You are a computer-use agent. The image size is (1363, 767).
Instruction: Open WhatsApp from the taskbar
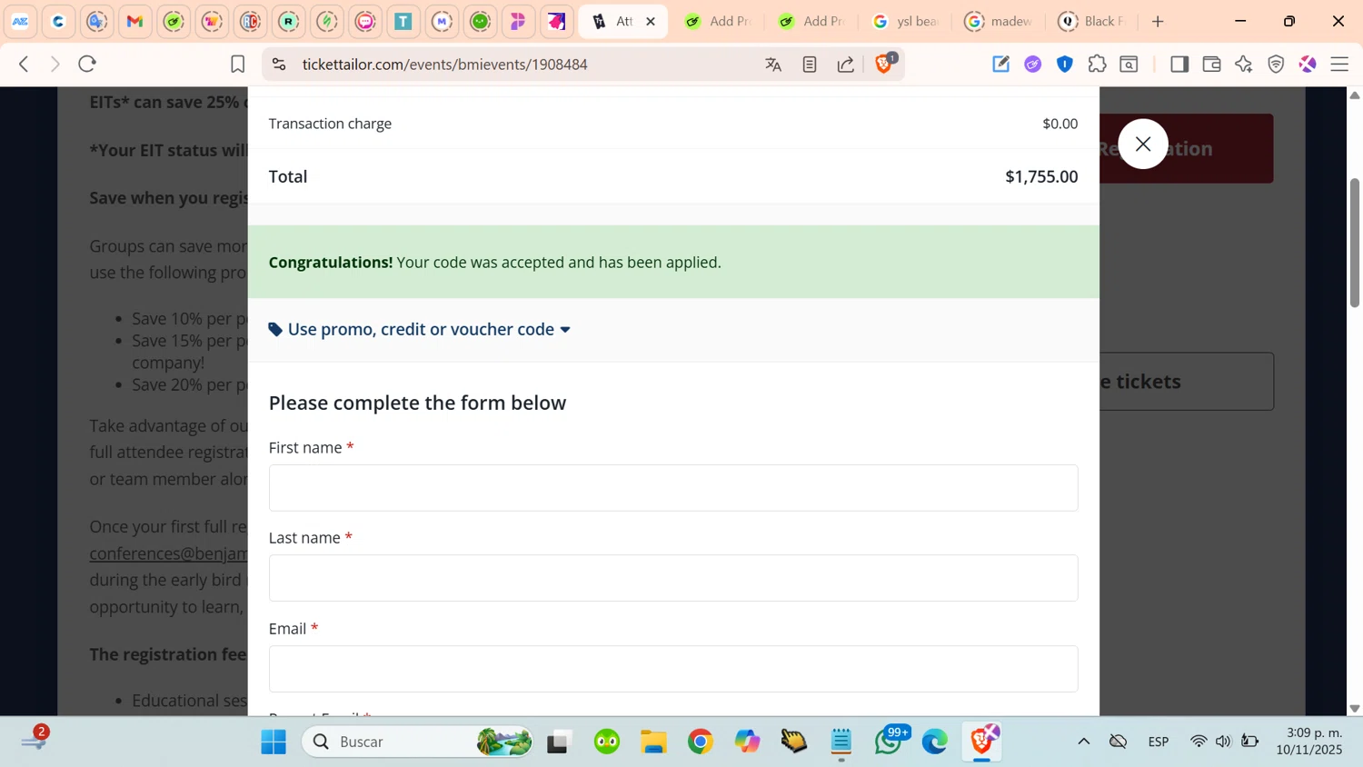[x=890, y=742]
